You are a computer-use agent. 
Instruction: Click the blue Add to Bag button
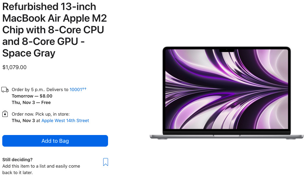pos(55,141)
